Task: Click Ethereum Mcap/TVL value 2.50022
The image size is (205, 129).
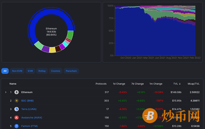Action: [x=195, y=92]
